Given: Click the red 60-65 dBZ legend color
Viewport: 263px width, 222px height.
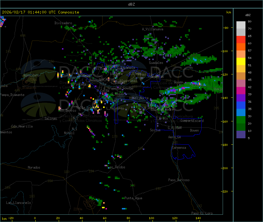Looking at the screenshot, I should (241, 39).
